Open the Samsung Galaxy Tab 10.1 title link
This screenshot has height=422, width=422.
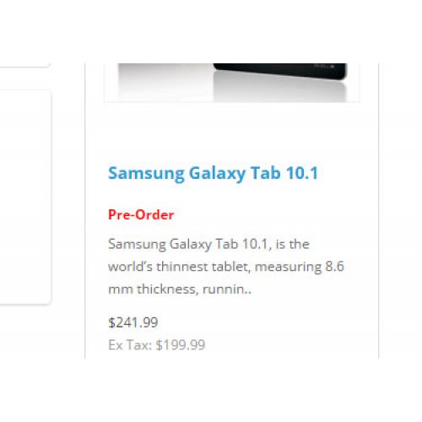click(214, 173)
